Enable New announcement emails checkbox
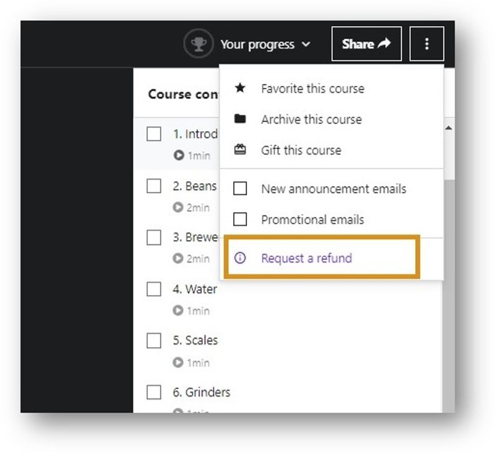Image resolution: width=495 pixels, height=453 pixels. (240, 189)
